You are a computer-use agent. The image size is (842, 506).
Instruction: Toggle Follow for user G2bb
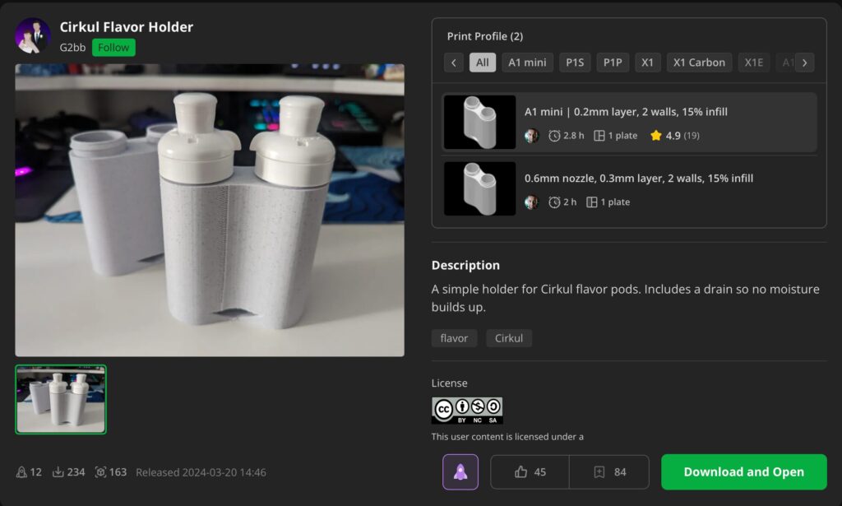113,48
